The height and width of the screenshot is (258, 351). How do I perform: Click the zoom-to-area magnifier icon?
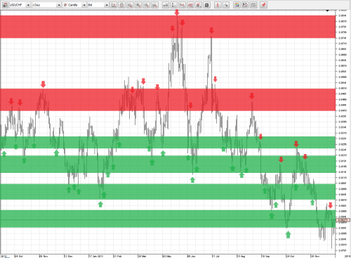click(x=154, y=5)
